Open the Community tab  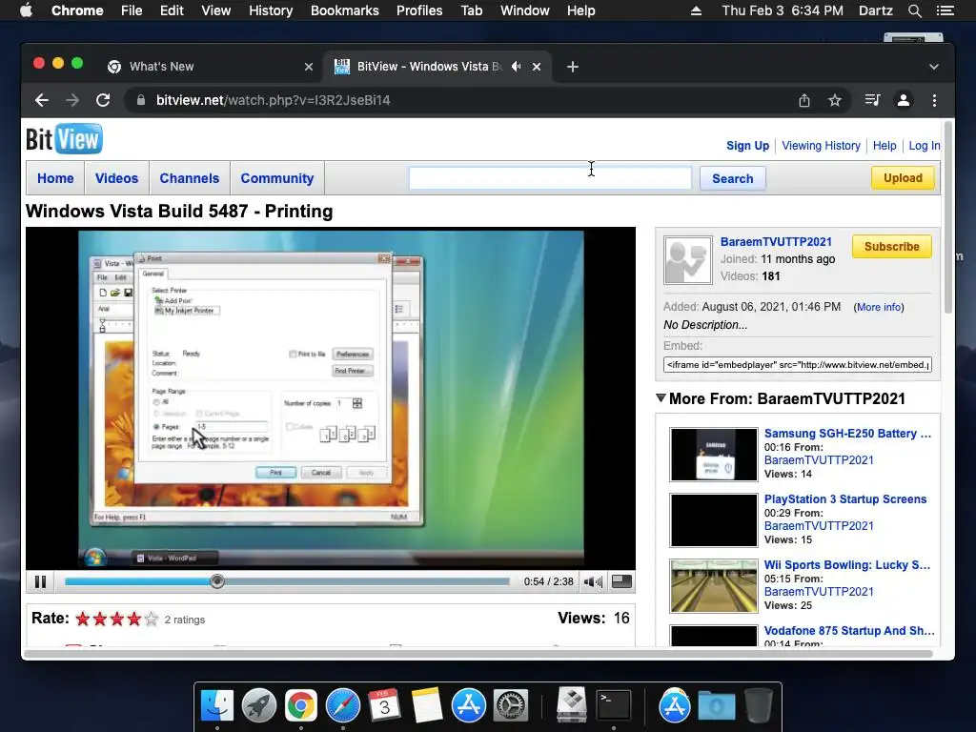[x=277, y=178]
